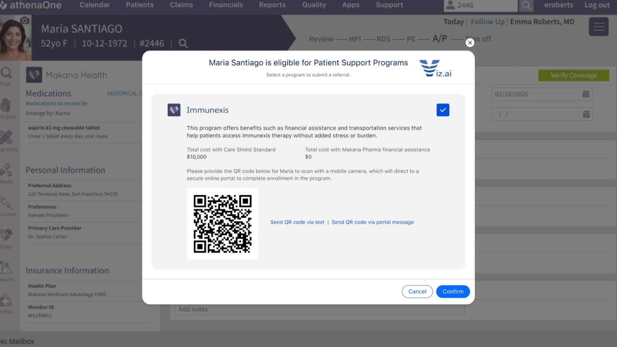Open the hamburger menu icon
The width and height of the screenshot is (617, 347).
[599, 27]
